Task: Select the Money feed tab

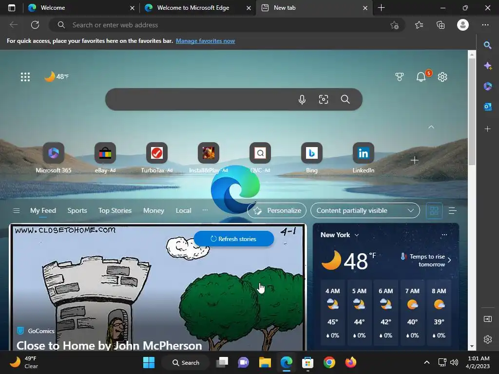Action: [154, 210]
